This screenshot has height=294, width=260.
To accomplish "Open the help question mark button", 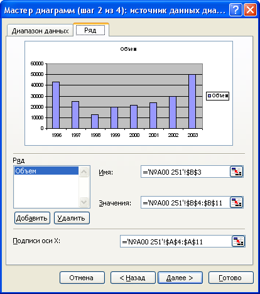I will (x=236, y=10).
